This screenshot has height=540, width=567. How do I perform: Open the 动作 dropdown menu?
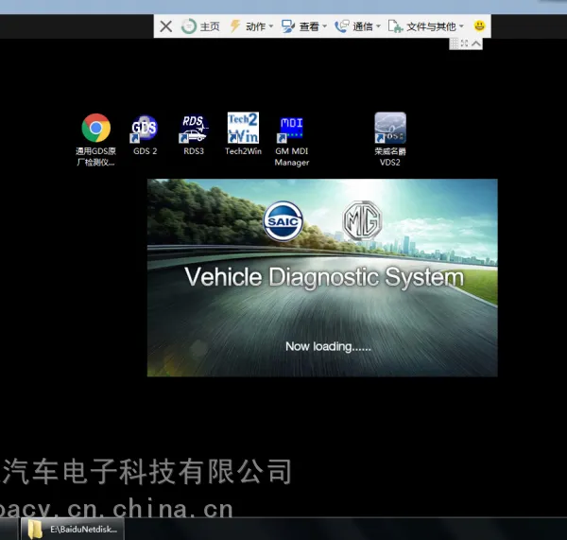point(251,26)
